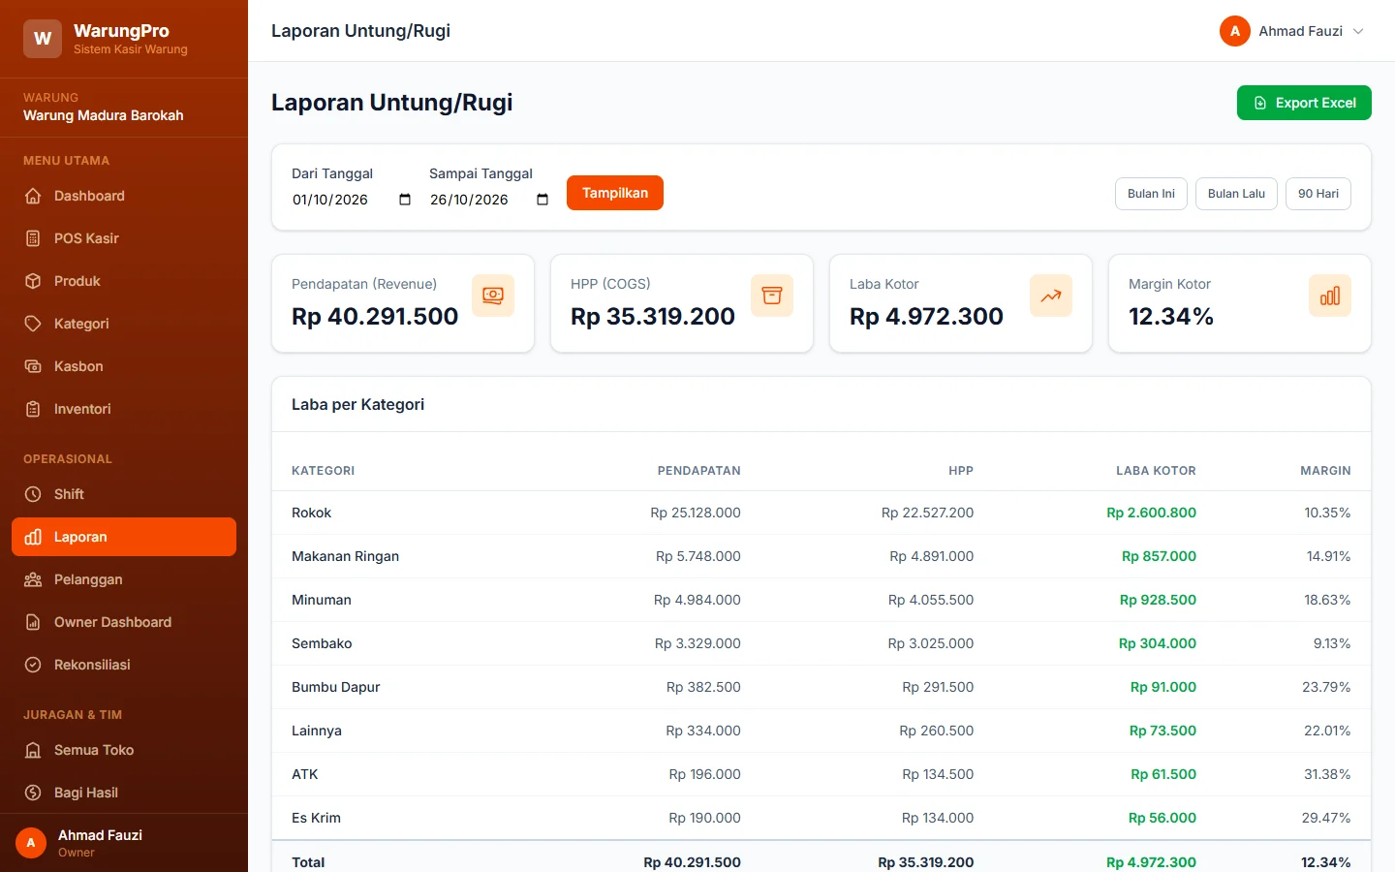Open the Inventori menu entry
The width and height of the screenshot is (1395, 872).
[124, 409]
